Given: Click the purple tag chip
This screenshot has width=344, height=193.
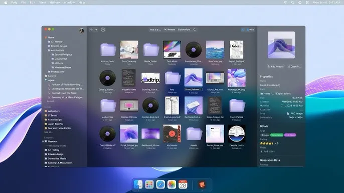Looking at the screenshot, I should (290, 135).
